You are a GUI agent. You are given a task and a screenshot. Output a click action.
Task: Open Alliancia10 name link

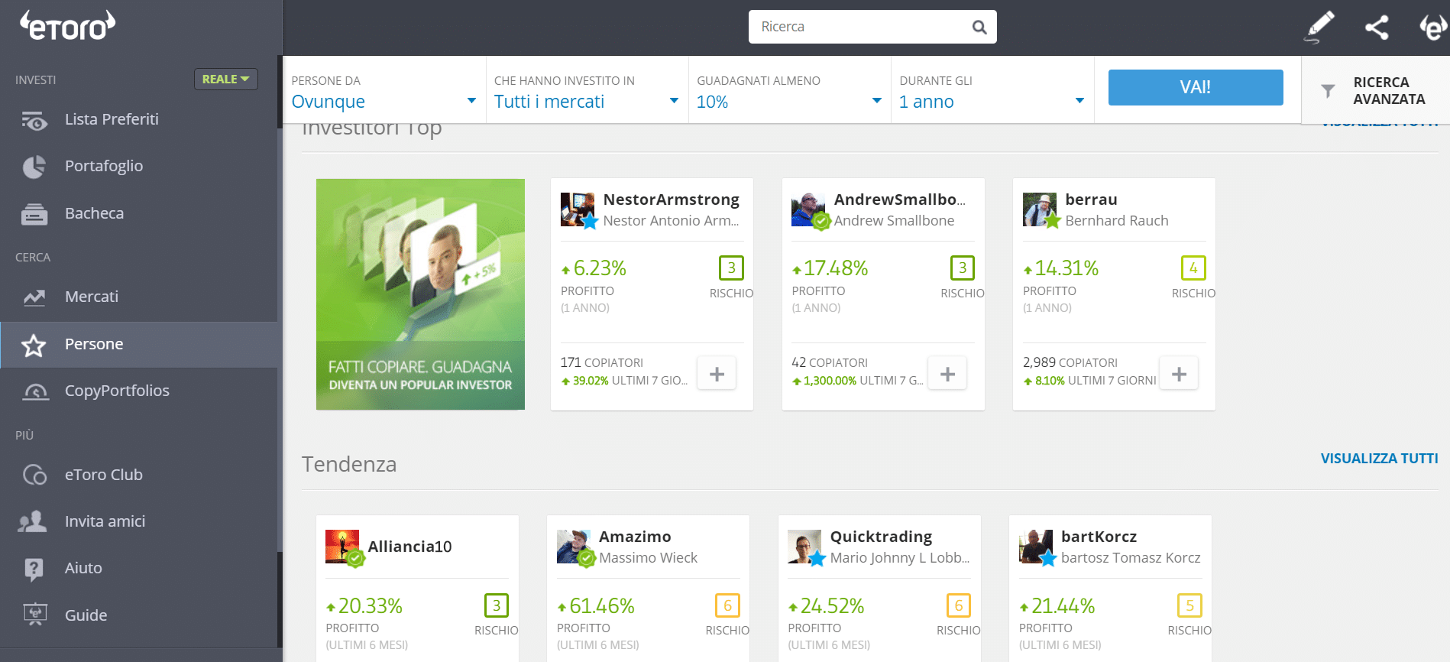pos(409,547)
